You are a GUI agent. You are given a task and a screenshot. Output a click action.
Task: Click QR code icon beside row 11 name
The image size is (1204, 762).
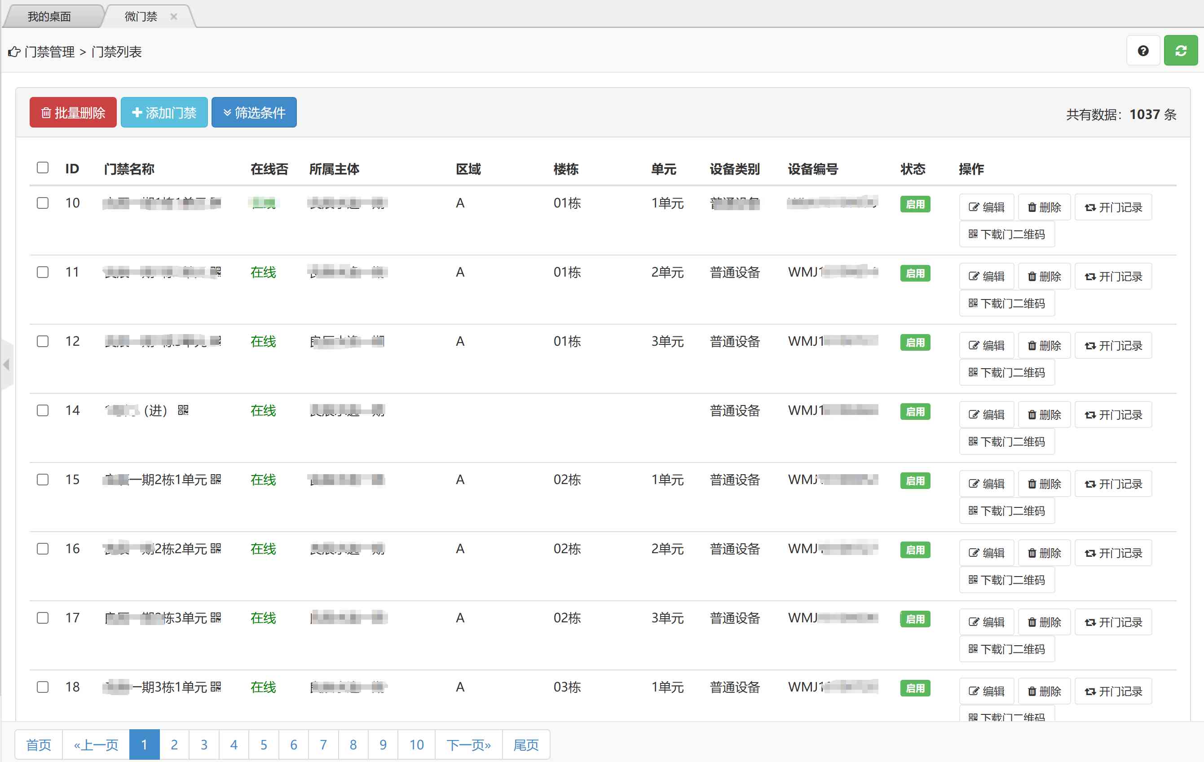click(215, 272)
